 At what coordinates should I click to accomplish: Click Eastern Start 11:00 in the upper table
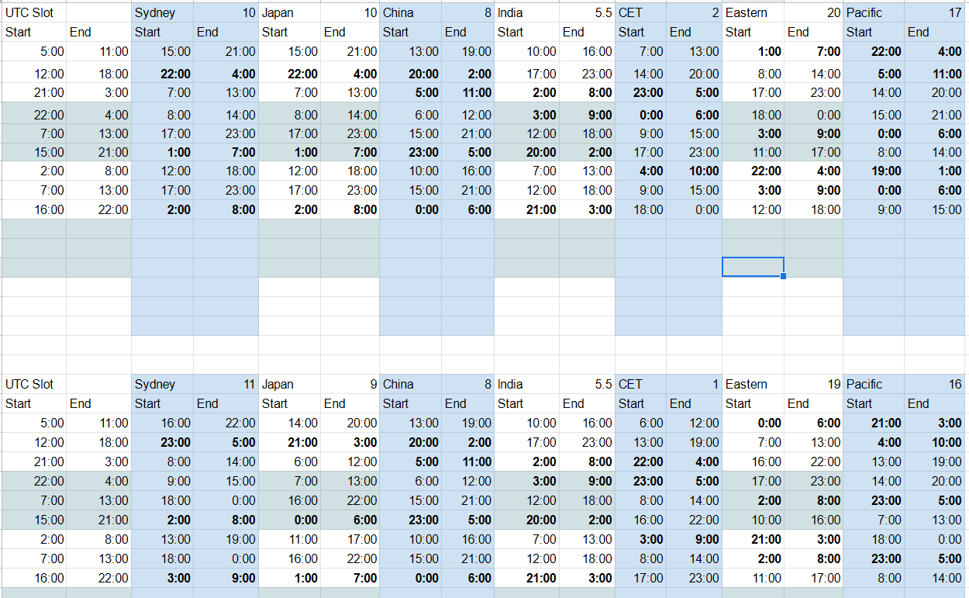(x=753, y=152)
